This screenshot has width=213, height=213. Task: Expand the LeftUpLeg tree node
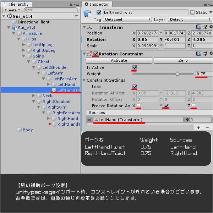point(24,45)
